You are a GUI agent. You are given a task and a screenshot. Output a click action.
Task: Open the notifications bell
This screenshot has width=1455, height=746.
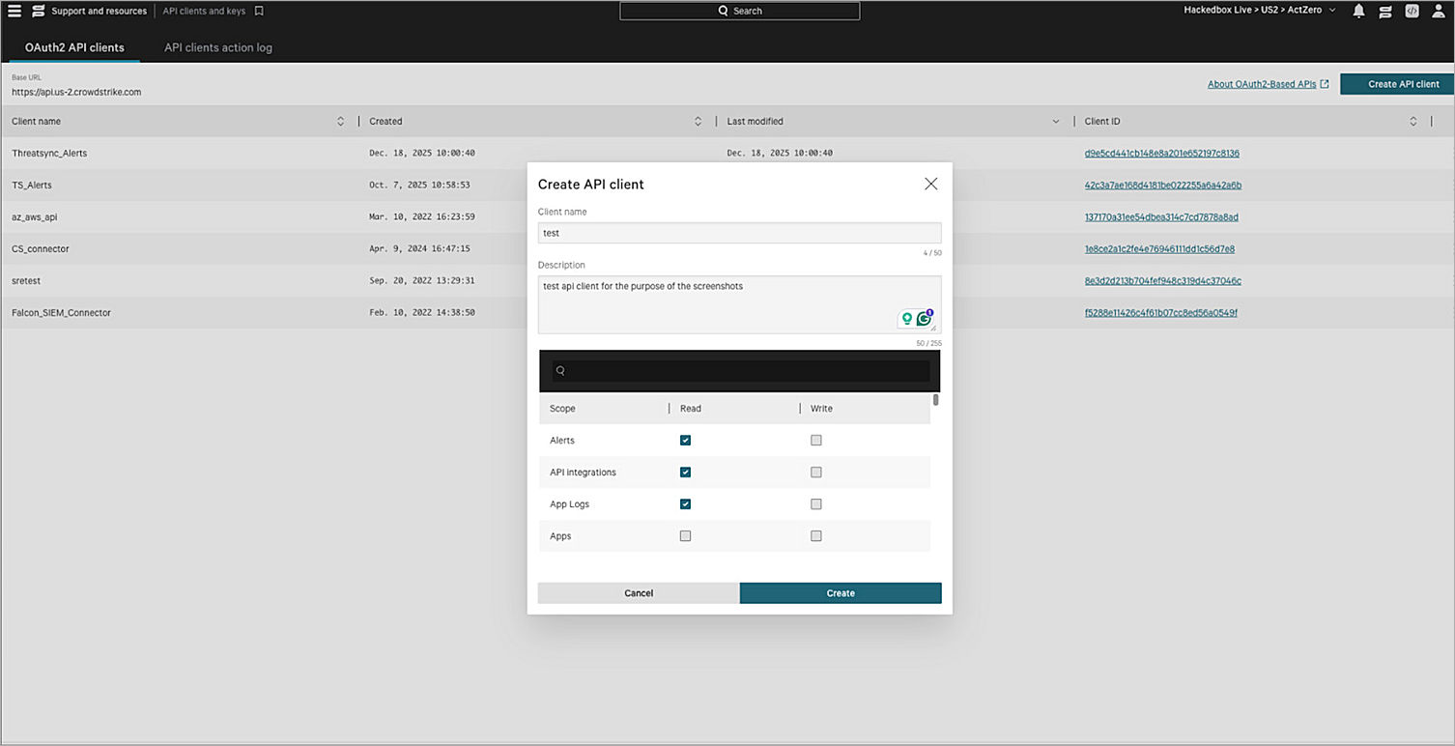click(1359, 11)
